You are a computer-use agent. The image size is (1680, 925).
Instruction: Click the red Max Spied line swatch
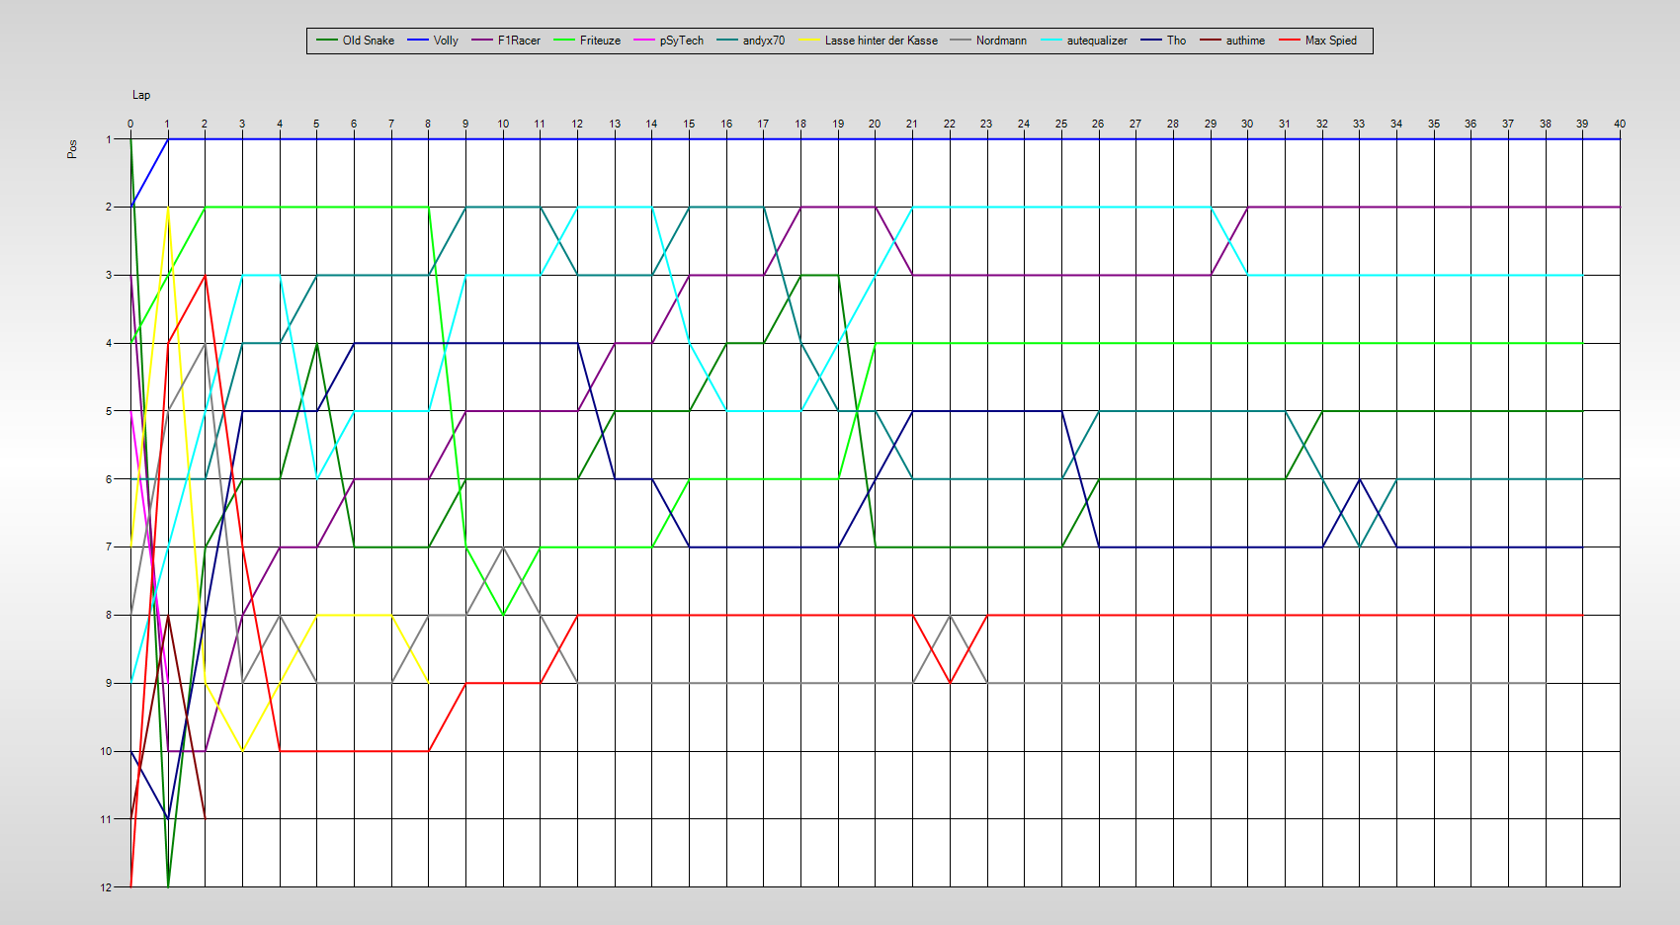(1290, 41)
